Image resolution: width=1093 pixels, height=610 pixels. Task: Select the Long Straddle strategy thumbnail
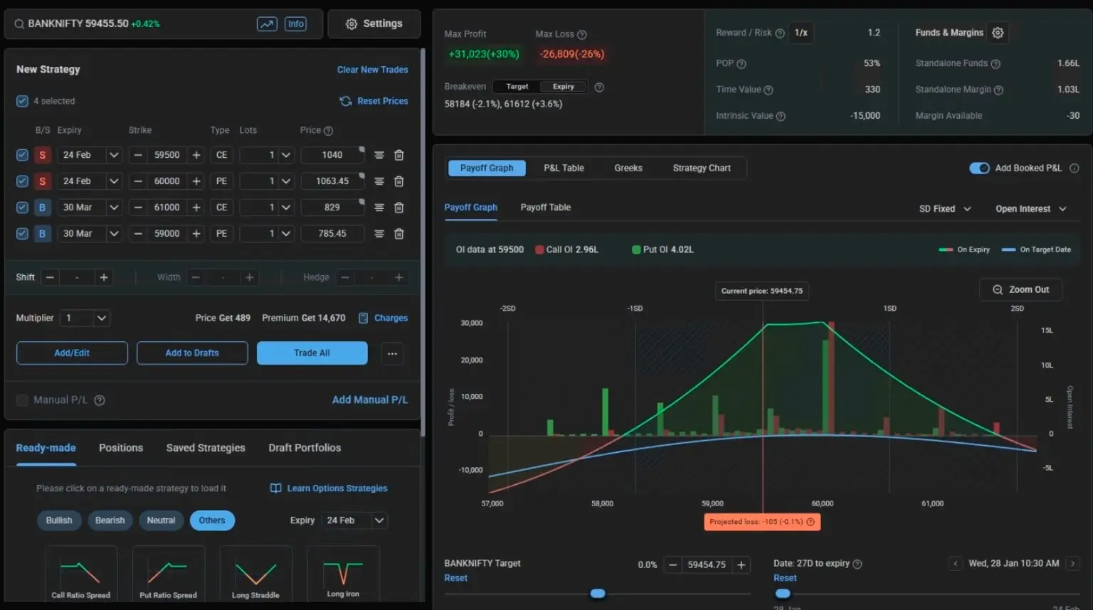(x=255, y=573)
